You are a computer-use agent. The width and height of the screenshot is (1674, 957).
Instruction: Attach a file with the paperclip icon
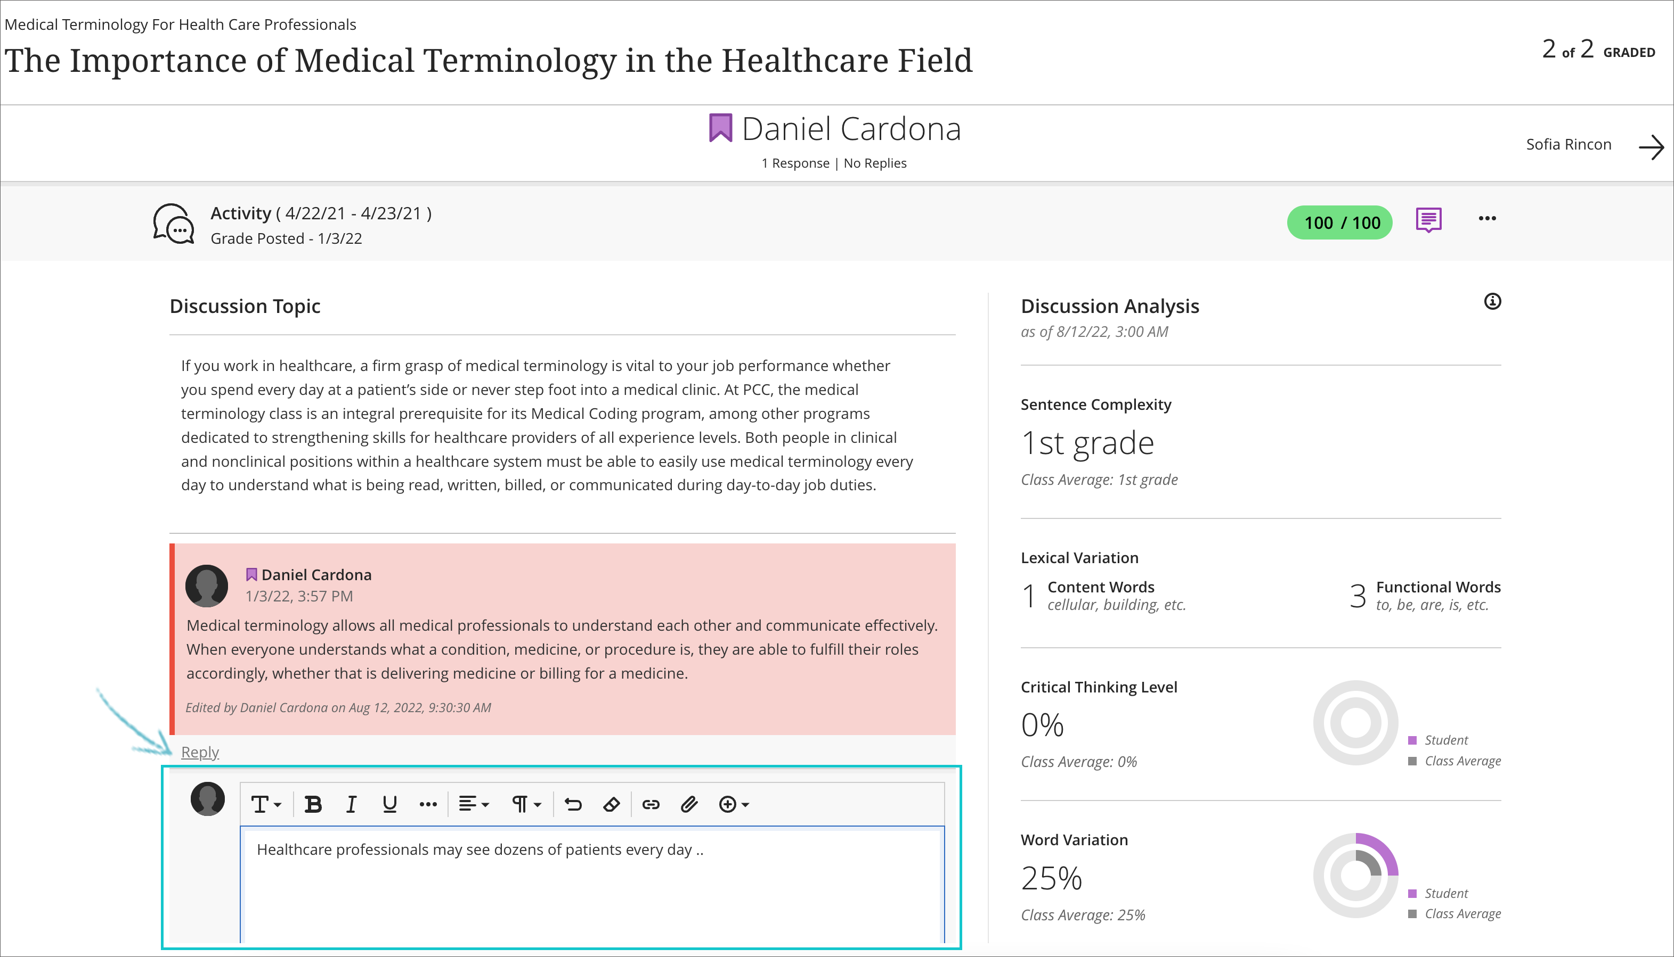pyautogui.click(x=689, y=804)
